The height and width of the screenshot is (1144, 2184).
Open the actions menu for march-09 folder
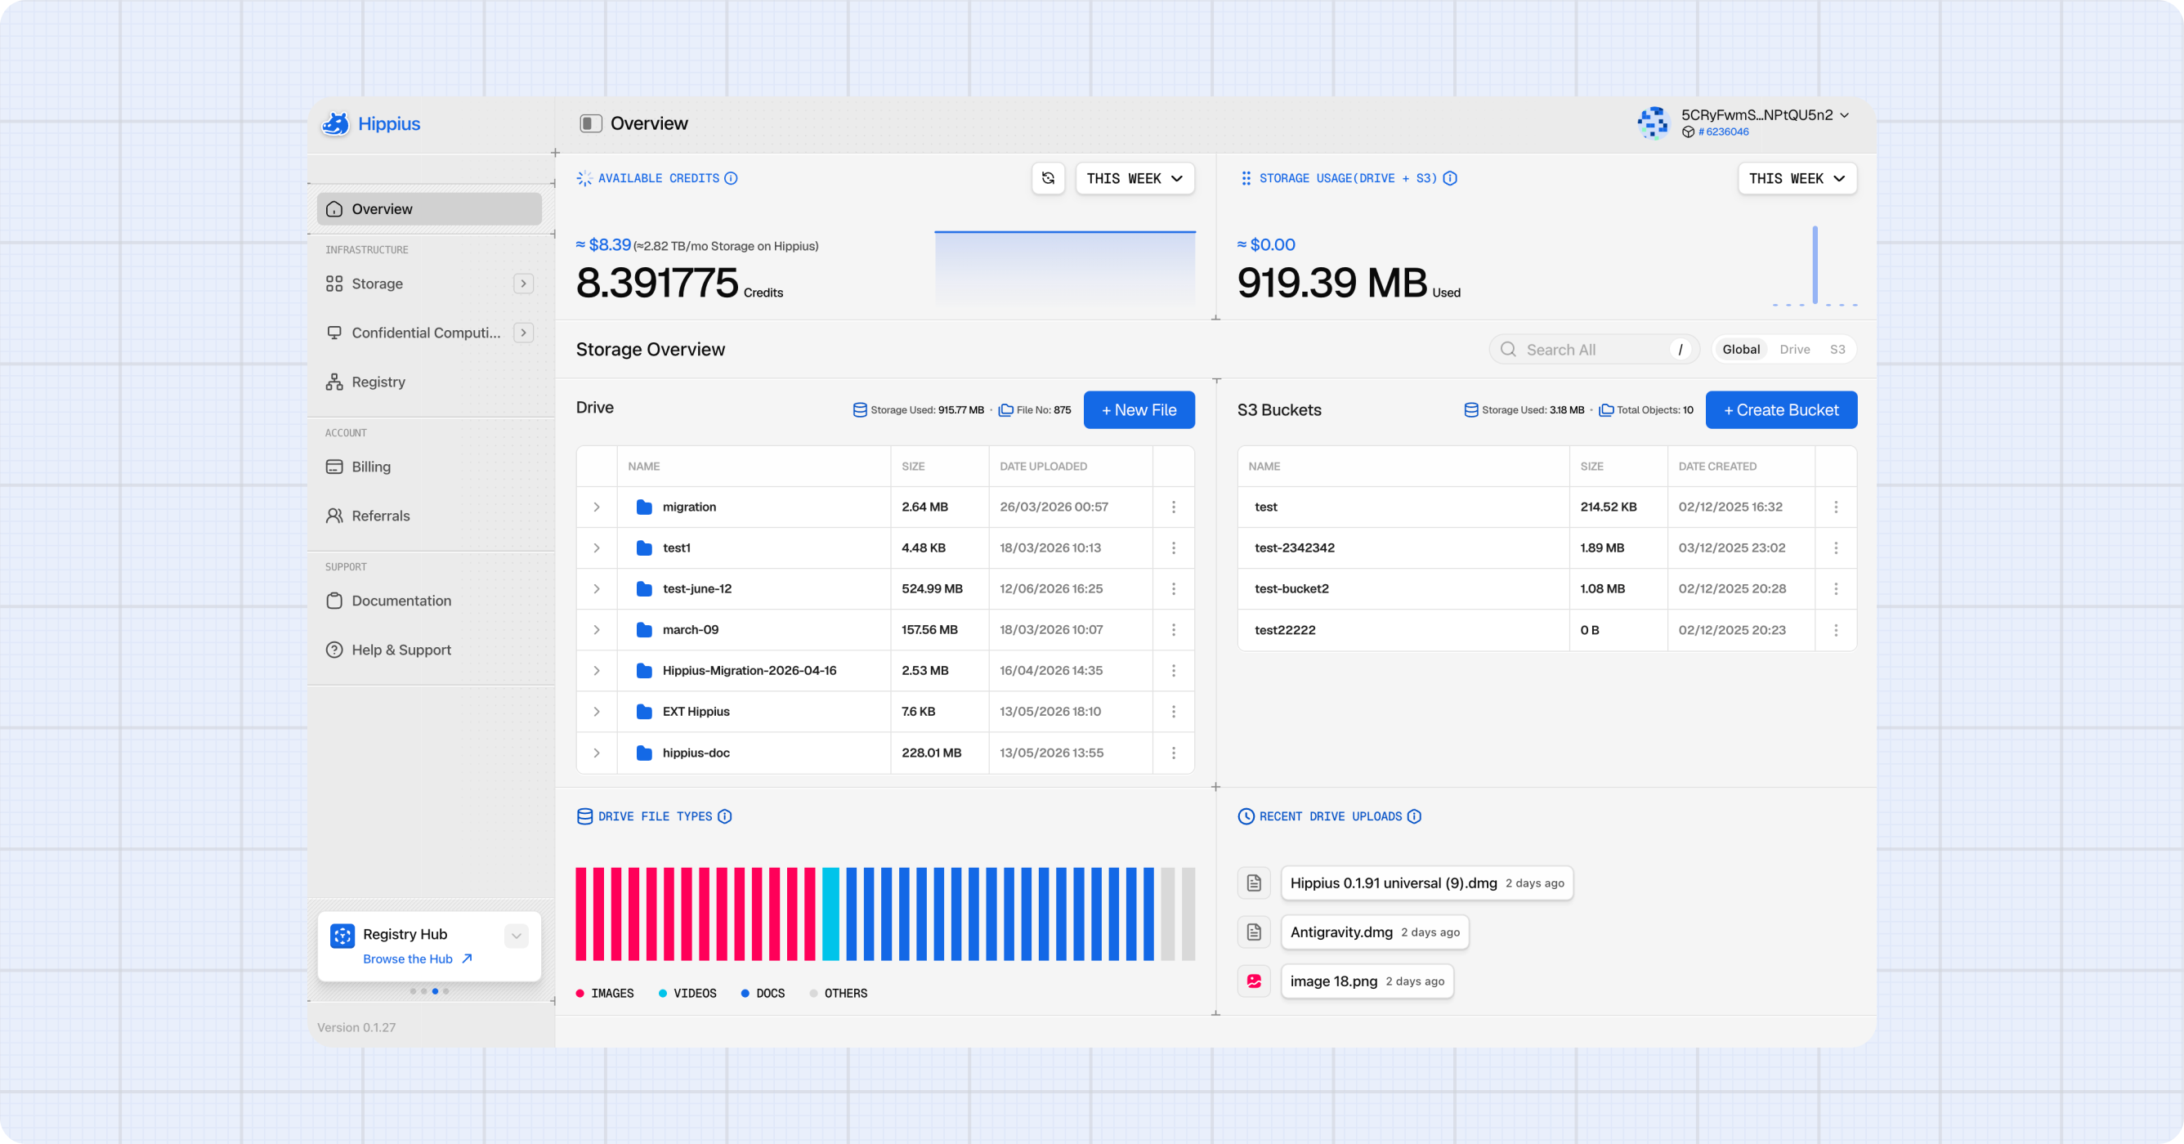[1175, 630]
